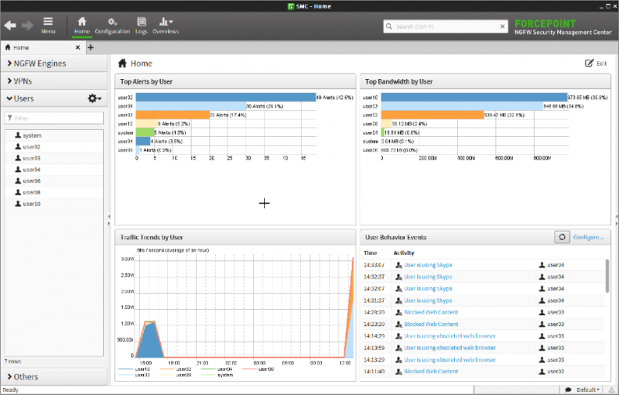Select user02 in the users list
Viewport: 619px width, 395px height.
tap(54, 147)
